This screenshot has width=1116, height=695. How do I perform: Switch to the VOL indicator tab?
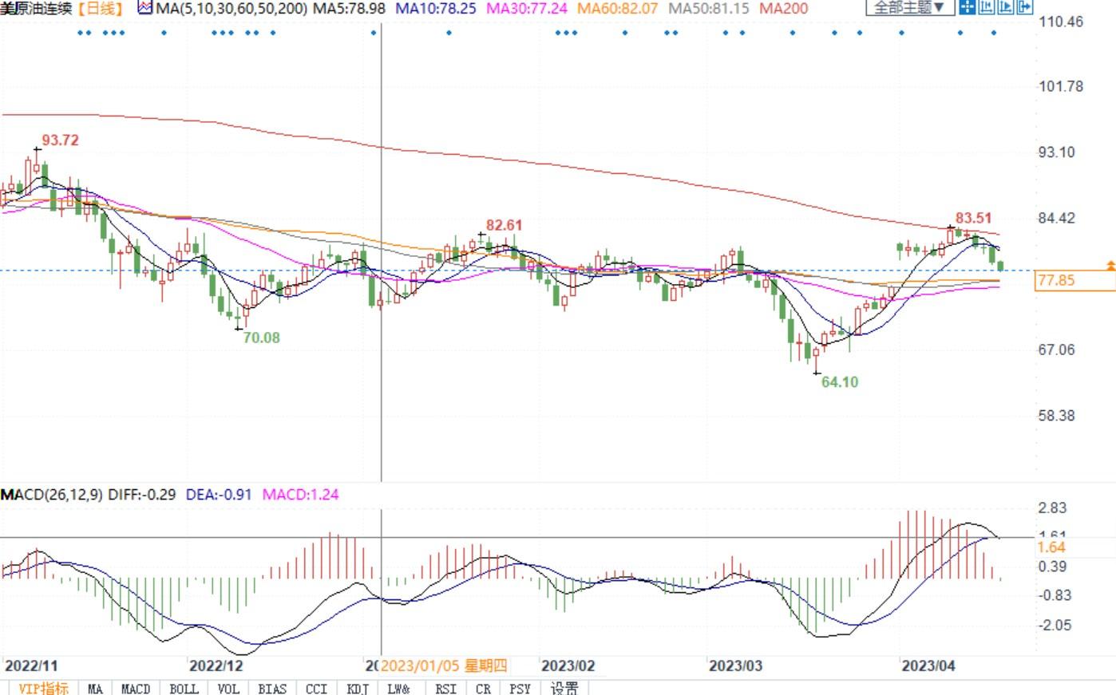[228, 688]
